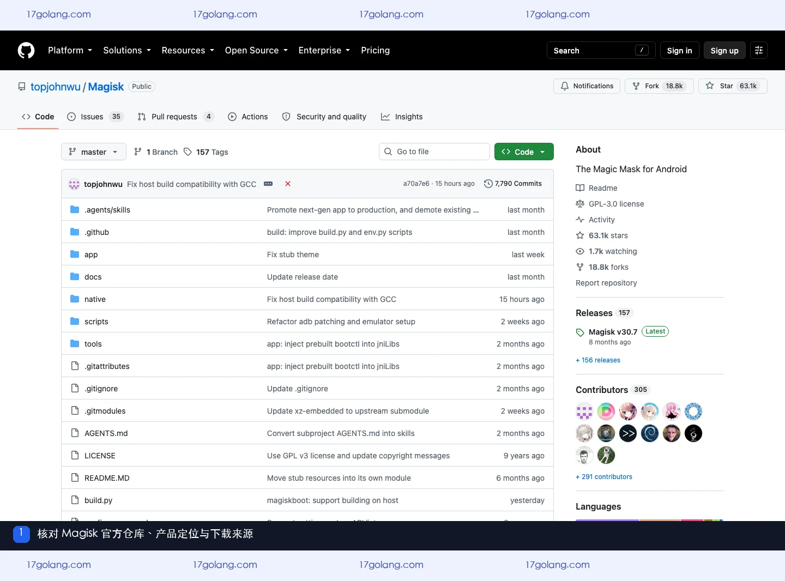The width and height of the screenshot is (785, 581).
Task: Expand commit message ellipsis icon
Action: [x=268, y=184]
